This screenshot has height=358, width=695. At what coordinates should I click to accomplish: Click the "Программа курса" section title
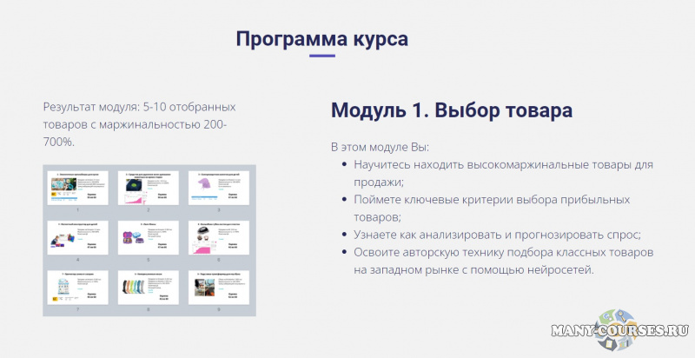coord(321,39)
